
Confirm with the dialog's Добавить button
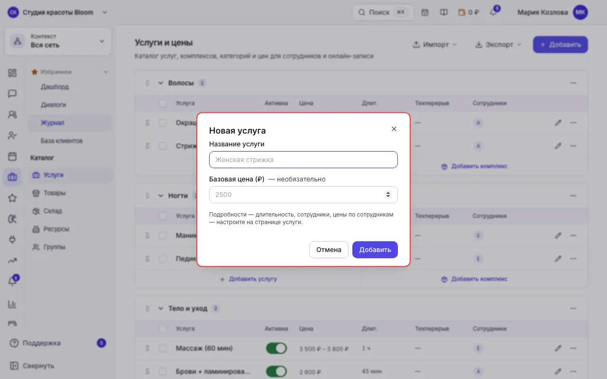pyautogui.click(x=375, y=250)
